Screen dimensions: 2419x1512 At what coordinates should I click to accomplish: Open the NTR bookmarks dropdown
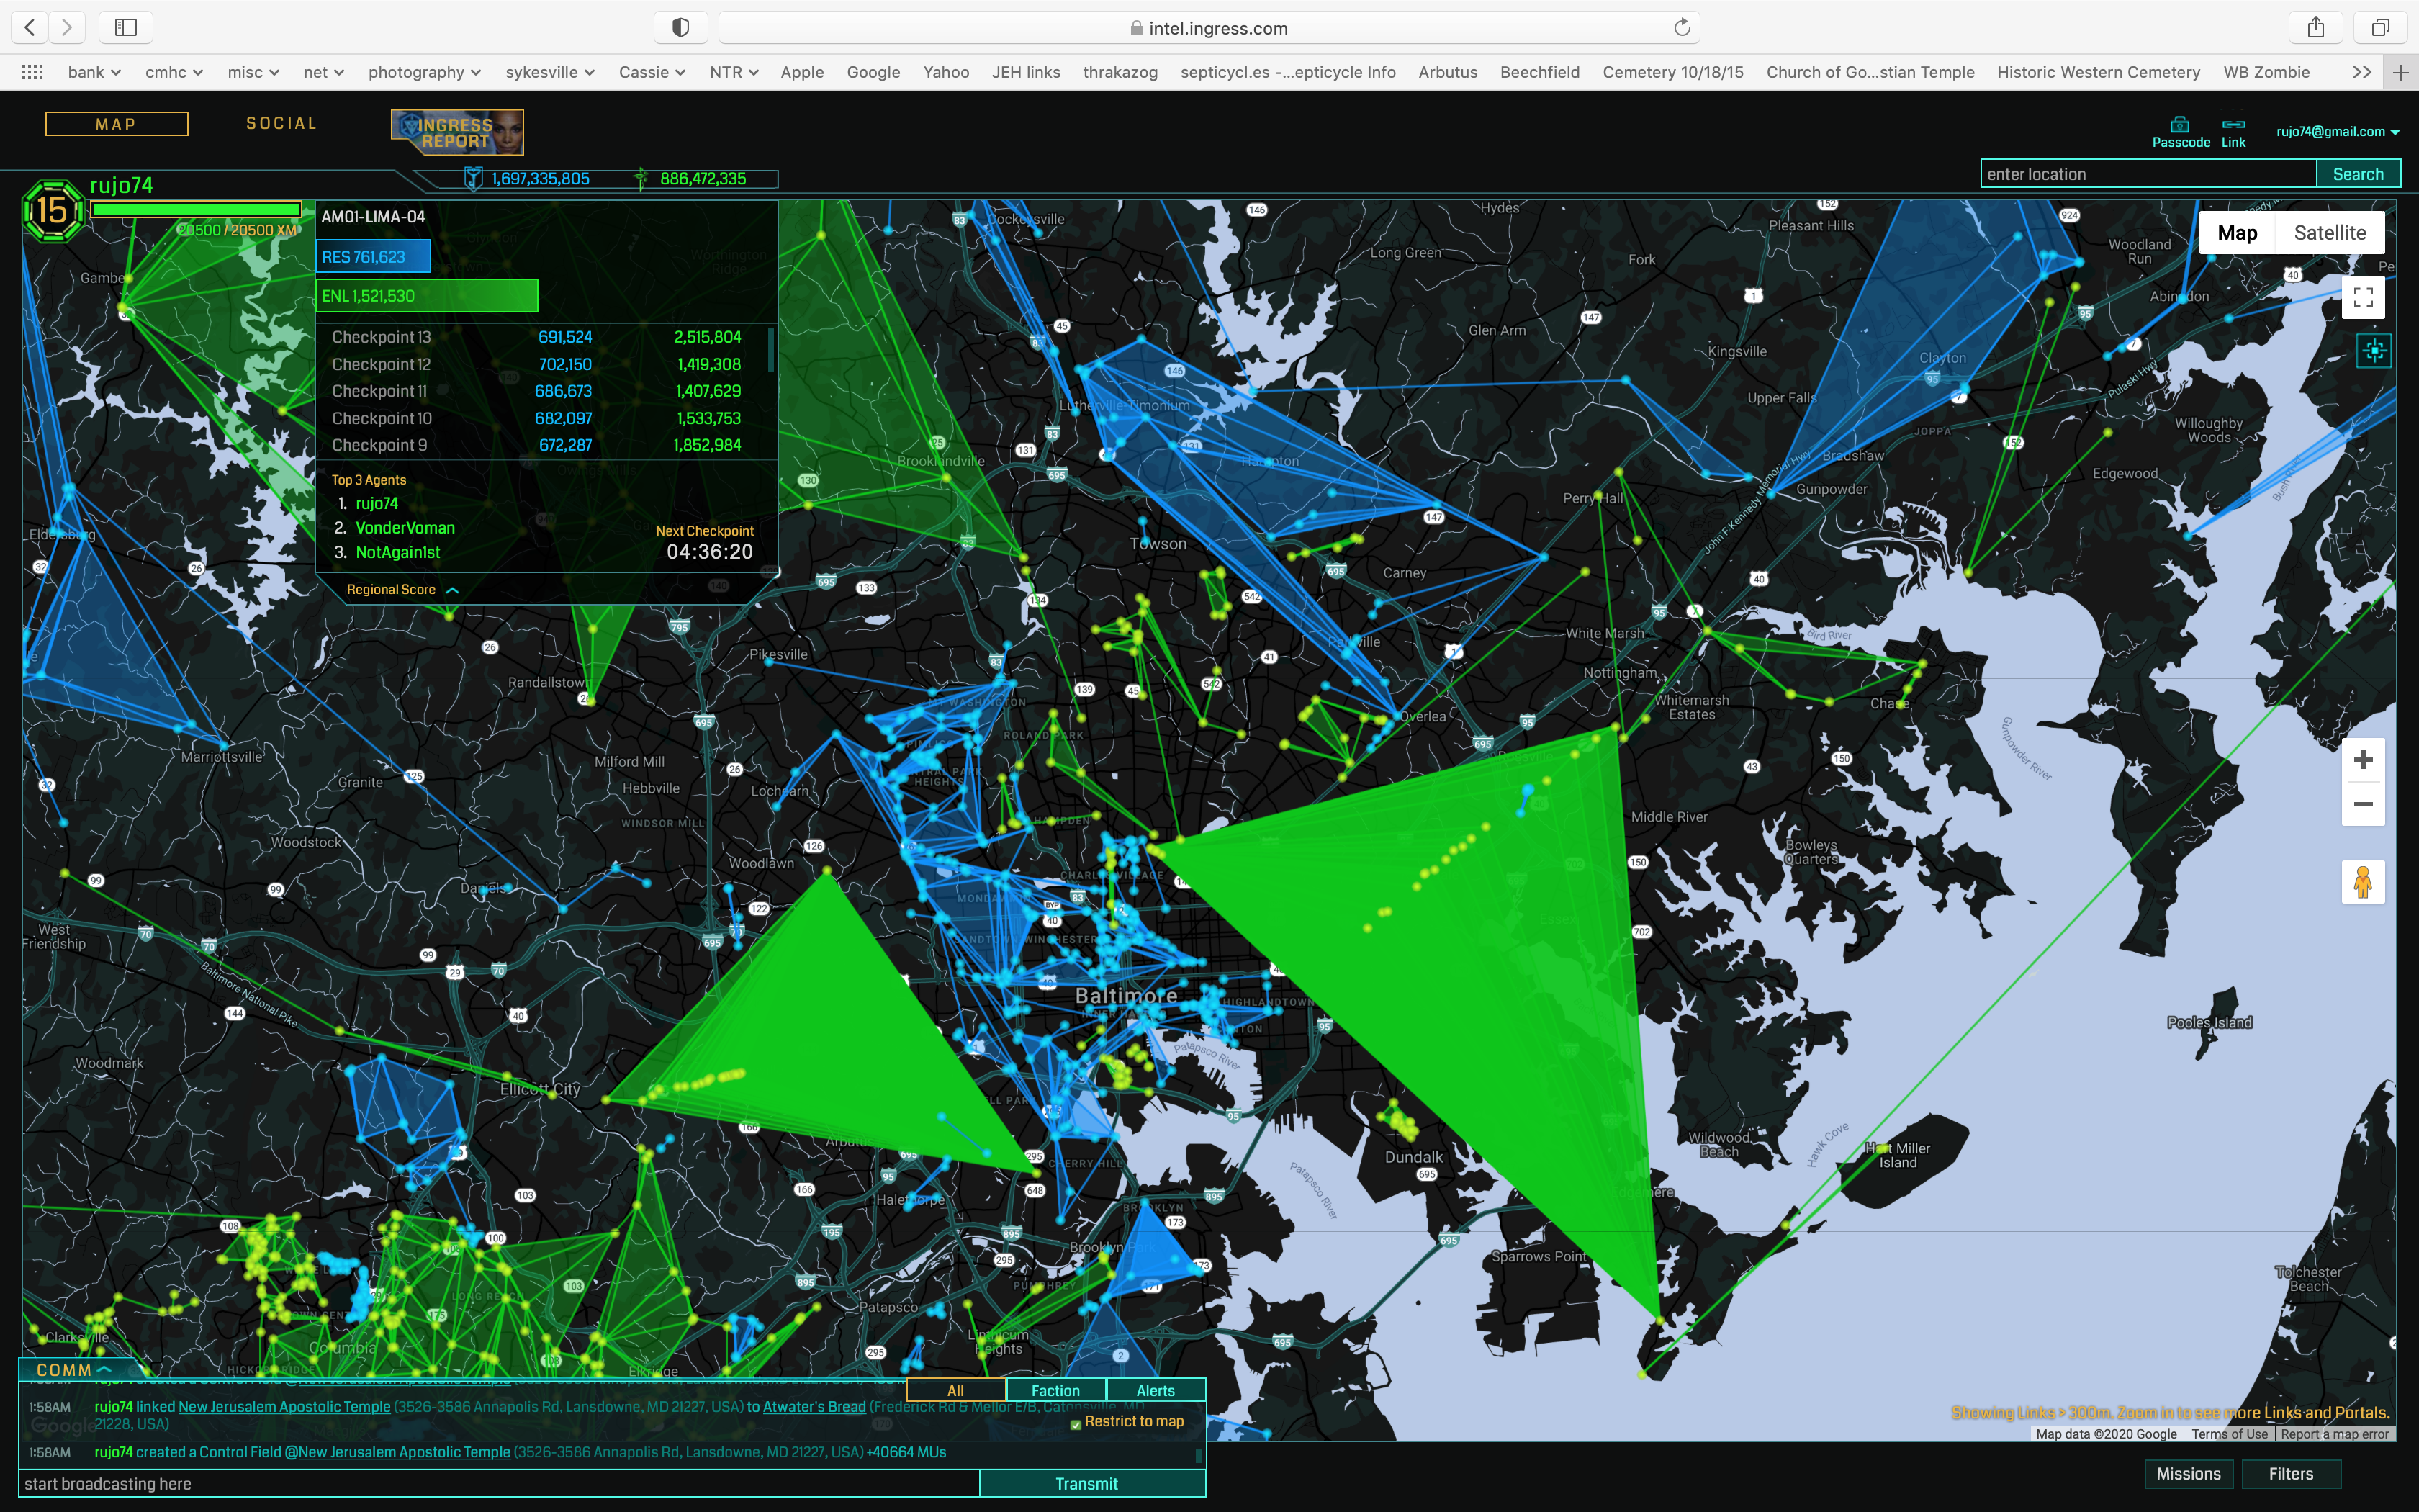point(734,72)
